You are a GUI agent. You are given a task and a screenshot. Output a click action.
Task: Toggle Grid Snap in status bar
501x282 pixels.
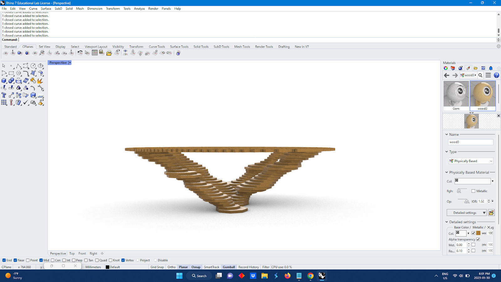pyautogui.click(x=157, y=267)
